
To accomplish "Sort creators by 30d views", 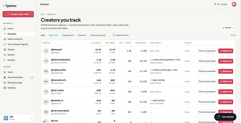I will pyautogui.click(x=53, y=35).
